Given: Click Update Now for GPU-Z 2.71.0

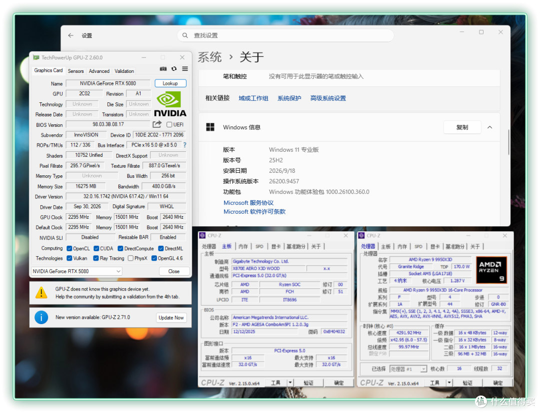Looking at the screenshot, I should coord(171,318).
